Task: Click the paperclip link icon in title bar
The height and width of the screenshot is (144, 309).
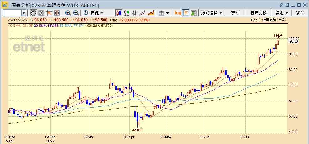Action: [x=281, y=5]
